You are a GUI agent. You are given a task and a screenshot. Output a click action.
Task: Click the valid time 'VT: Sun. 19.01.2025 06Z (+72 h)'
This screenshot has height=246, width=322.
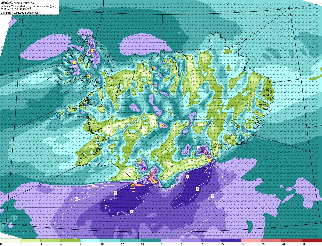tap(21, 12)
